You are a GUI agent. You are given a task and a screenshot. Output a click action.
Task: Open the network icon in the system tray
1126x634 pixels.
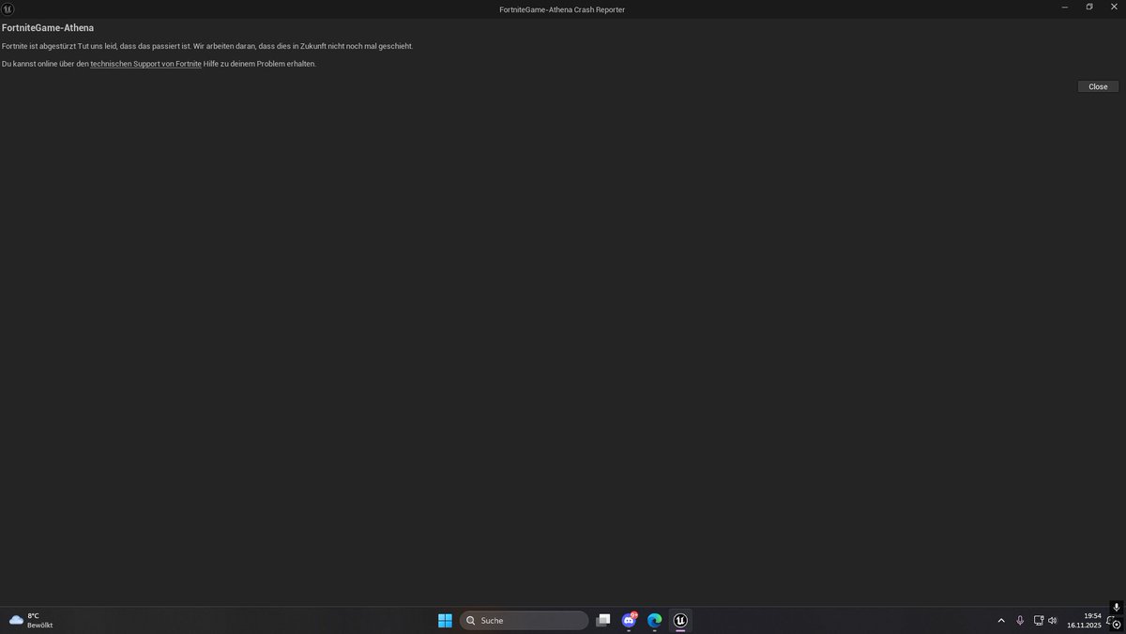1038,621
